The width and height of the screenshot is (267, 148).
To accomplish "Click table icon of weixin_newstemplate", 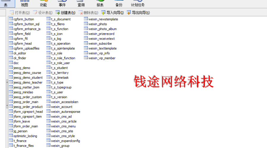I will [86, 19].
